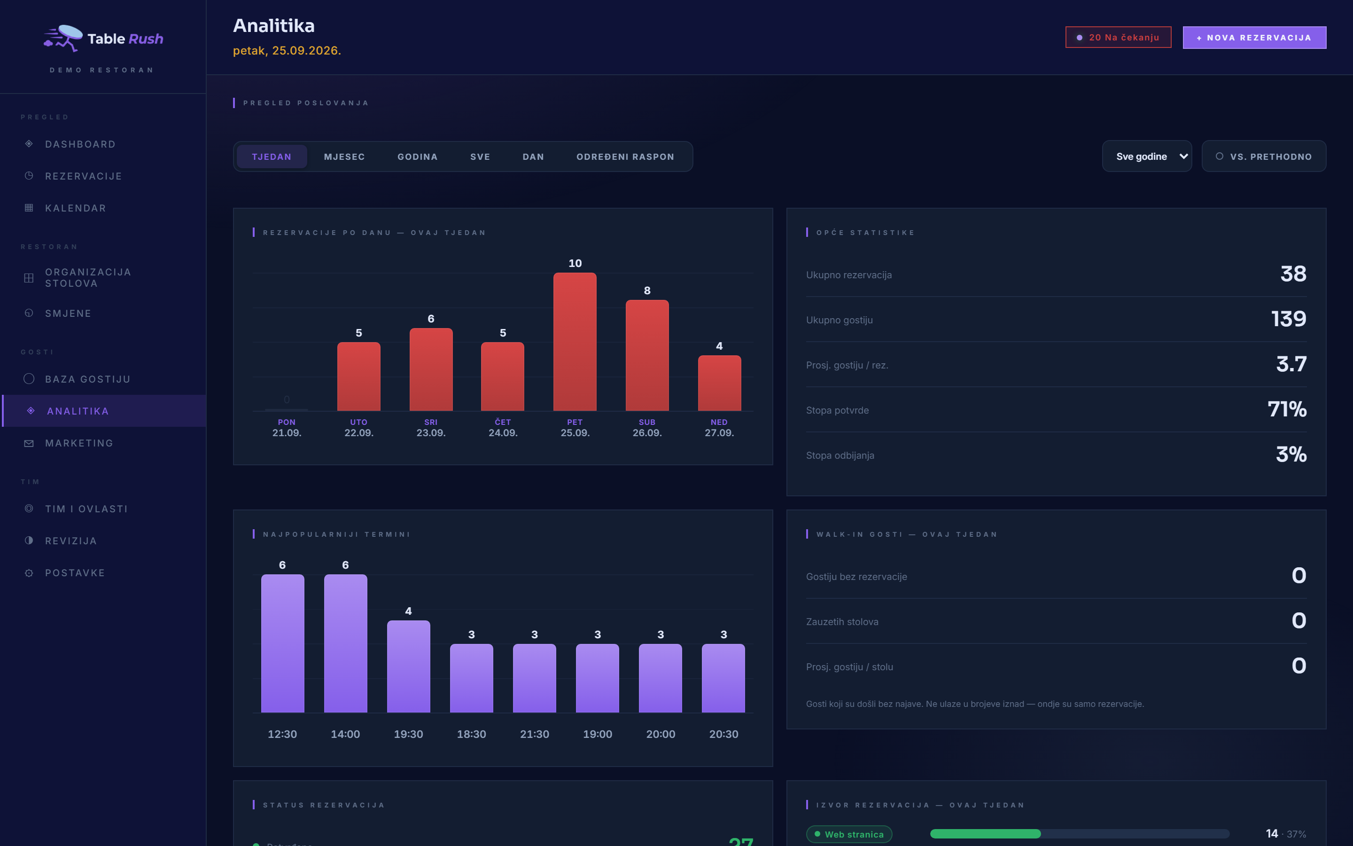Click the Smjene shift icon
Viewport: 1353px width, 846px height.
[x=29, y=313]
